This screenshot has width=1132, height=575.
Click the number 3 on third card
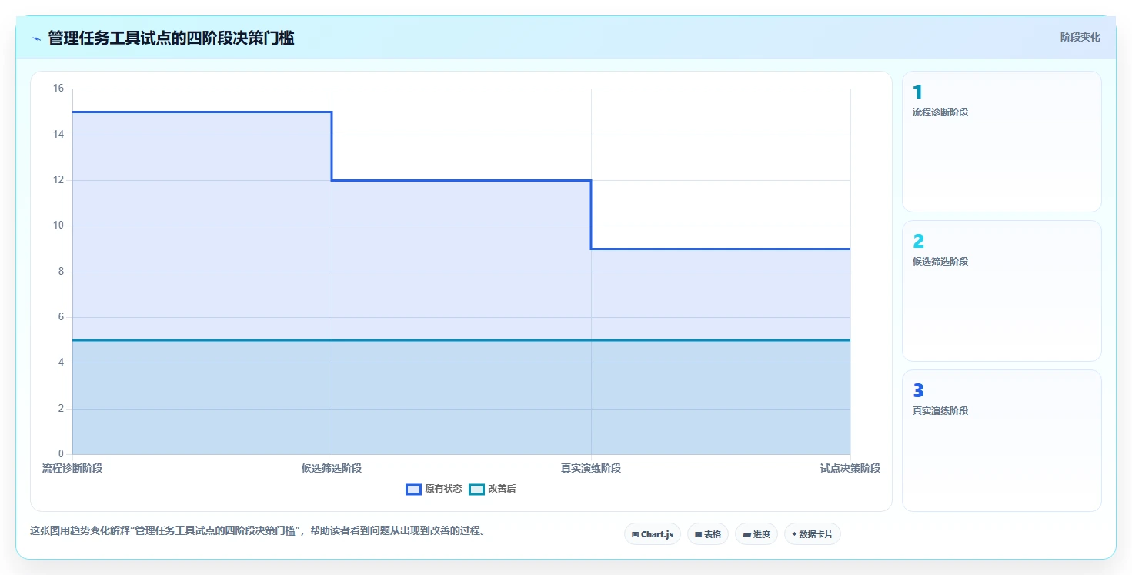(x=918, y=391)
